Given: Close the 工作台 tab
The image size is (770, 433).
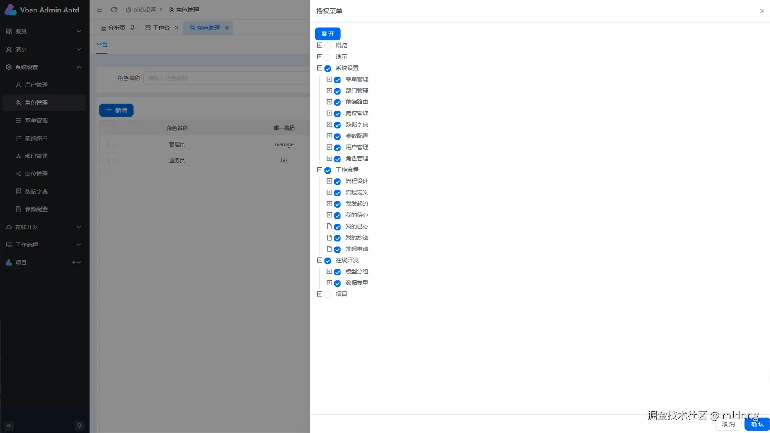Looking at the screenshot, I should pyautogui.click(x=176, y=28).
